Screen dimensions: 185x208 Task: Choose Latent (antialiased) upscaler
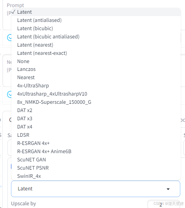[x=96, y=20]
